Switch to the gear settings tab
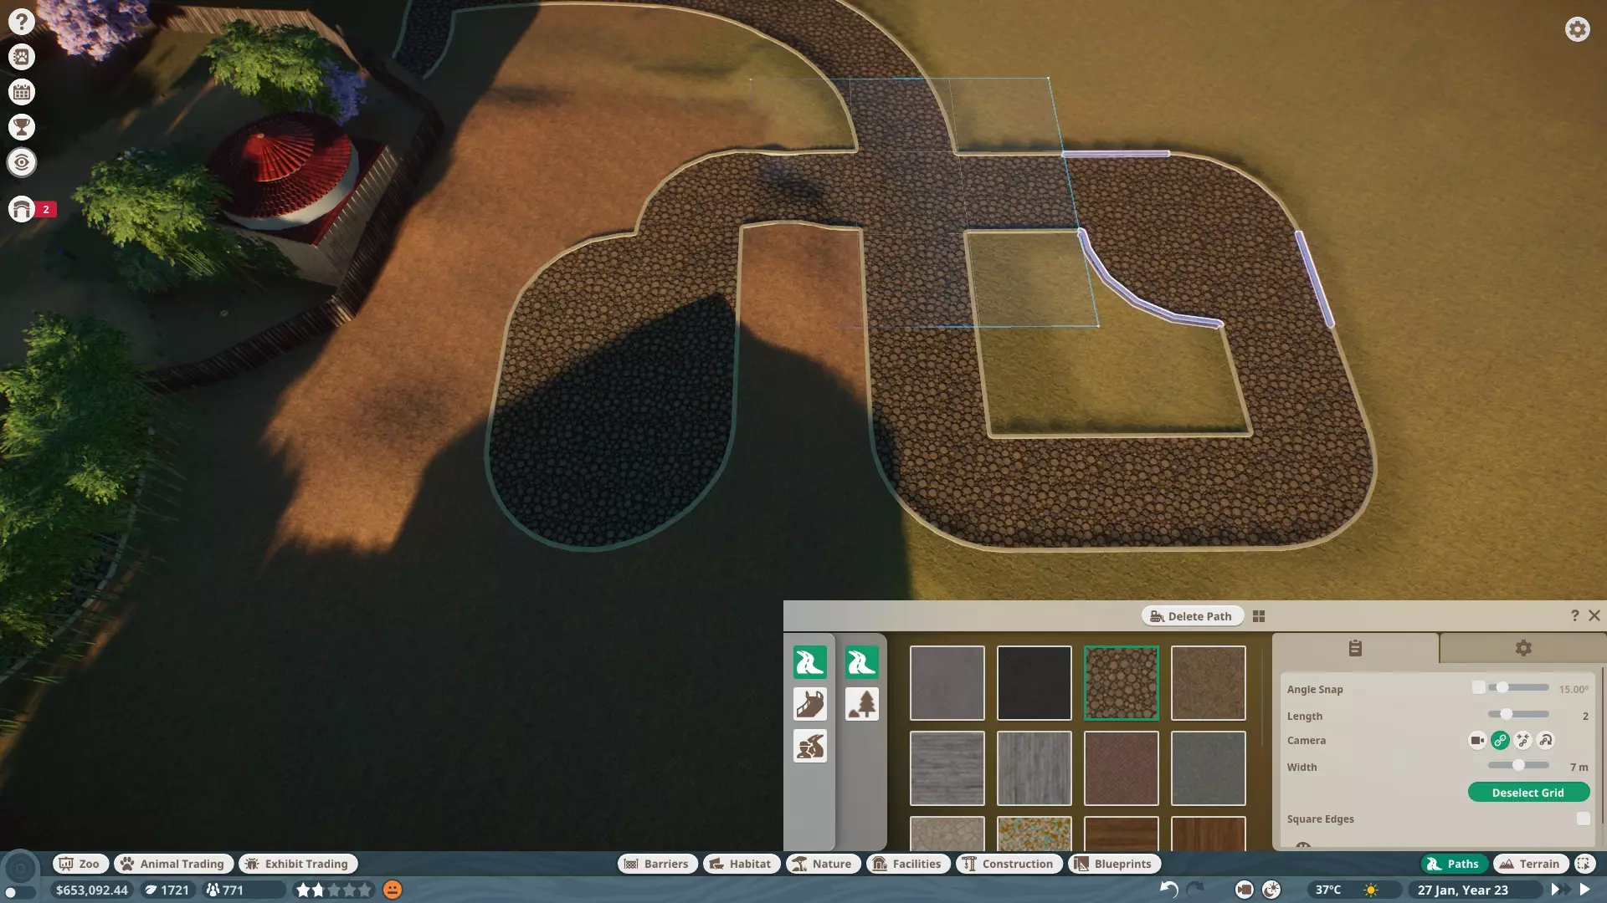Screen dimensions: 1607x903 click(1523, 648)
